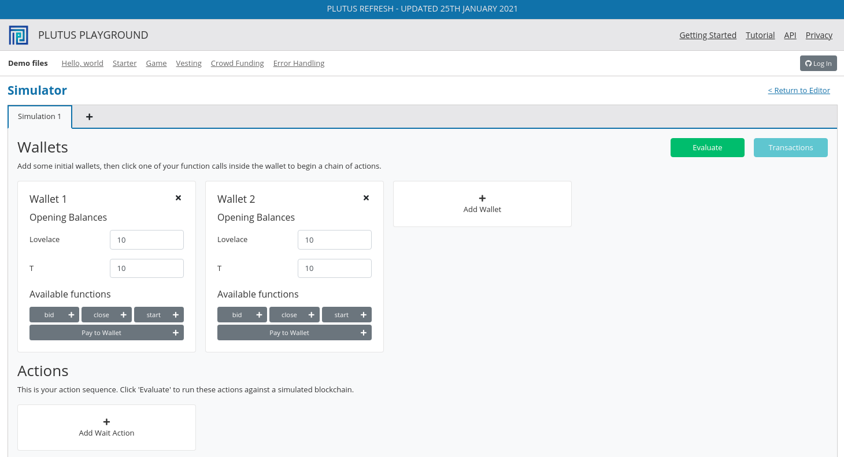Add Pay to Wallet action for Wallet 2

[294, 333]
